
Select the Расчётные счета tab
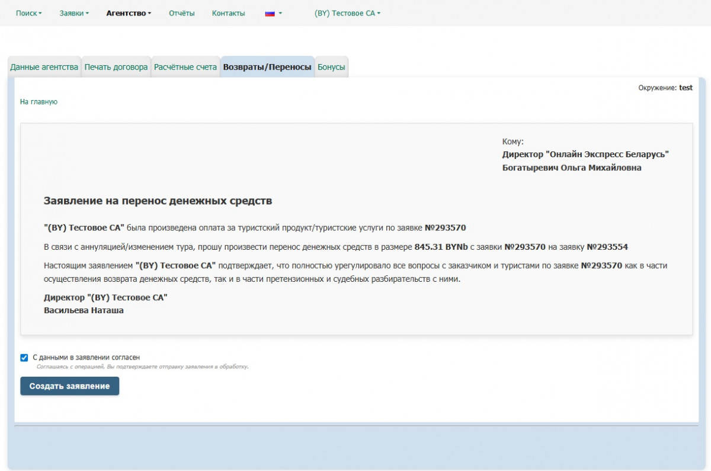pyautogui.click(x=185, y=67)
